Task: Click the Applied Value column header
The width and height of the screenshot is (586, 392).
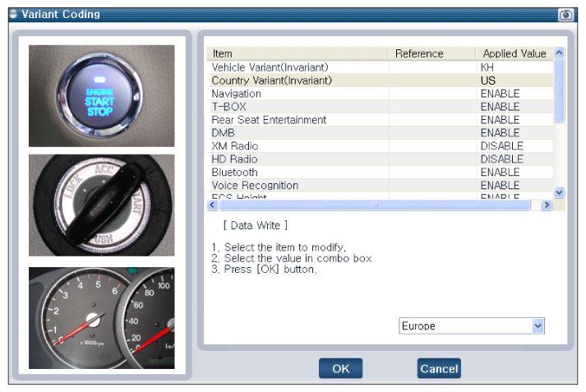Action: point(514,53)
